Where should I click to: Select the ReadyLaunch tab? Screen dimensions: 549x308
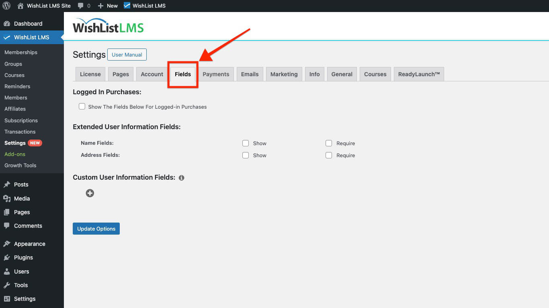(419, 74)
